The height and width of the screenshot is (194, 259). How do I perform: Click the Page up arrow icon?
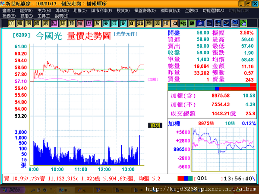point(218,23)
